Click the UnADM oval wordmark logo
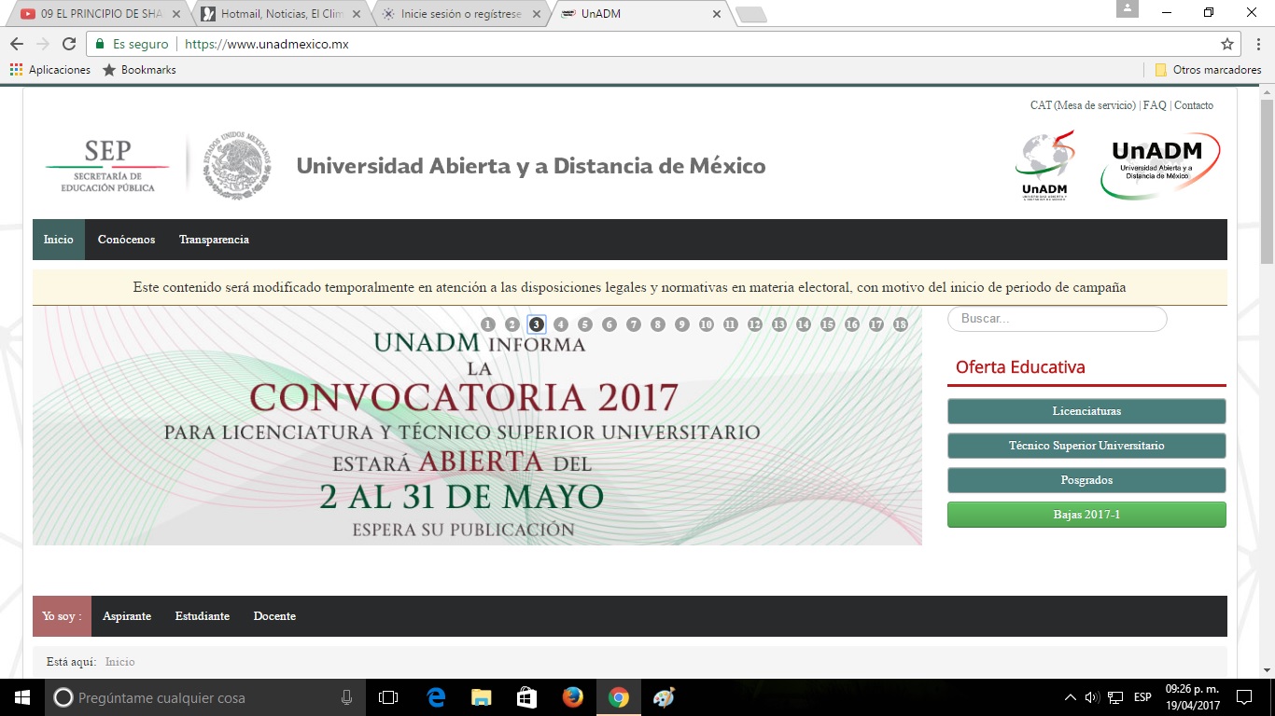 click(x=1160, y=165)
